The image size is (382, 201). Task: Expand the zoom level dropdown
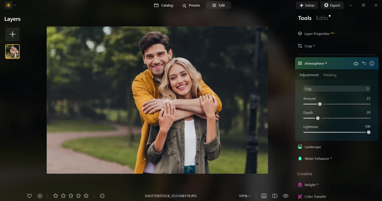click(x=244, y=196)
